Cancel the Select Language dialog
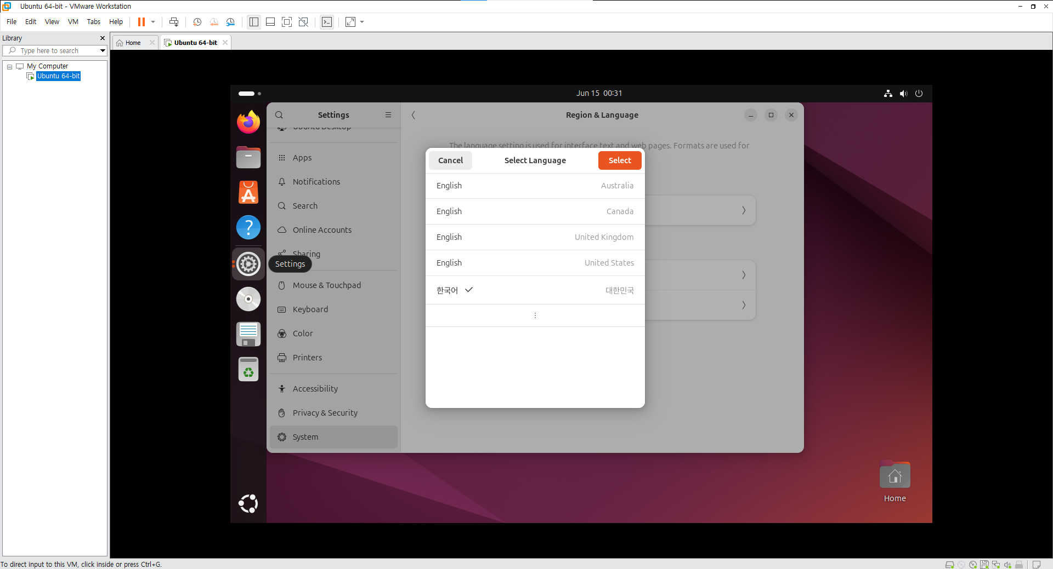Screen dimensions: 1053x569 (x=450, y=160)
